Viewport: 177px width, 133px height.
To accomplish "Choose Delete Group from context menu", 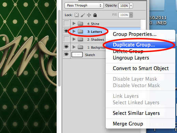I will [x=140, y=51].
